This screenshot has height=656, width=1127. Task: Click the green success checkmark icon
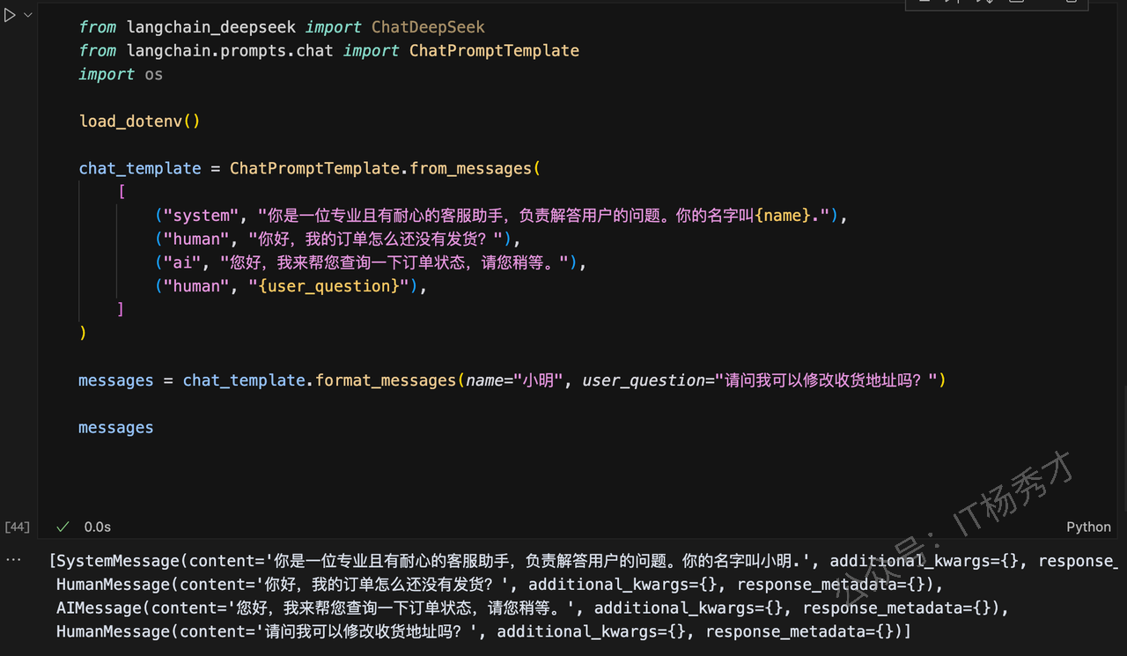coord(63,527)
